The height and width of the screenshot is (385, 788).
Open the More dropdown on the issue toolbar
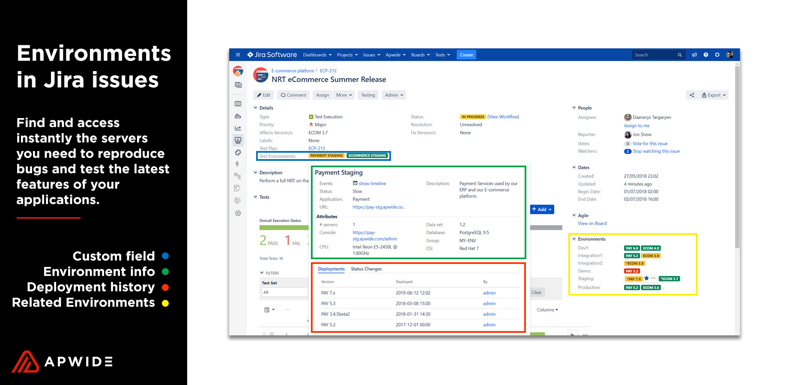pyautogui.click(x=344, y=95)
